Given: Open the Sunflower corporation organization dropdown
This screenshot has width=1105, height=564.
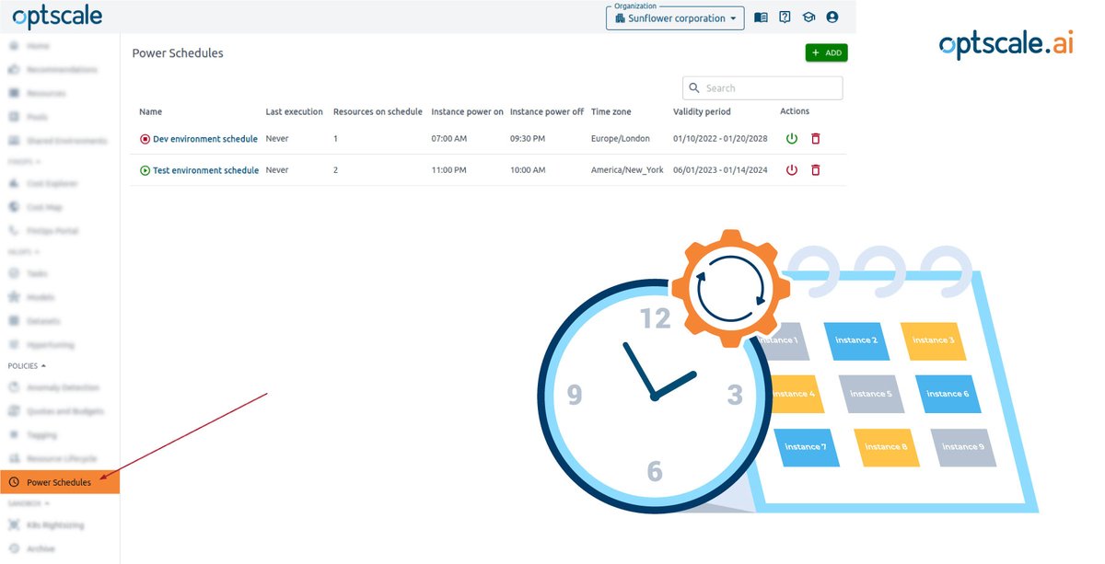Looking at the screenshot, I should click(675, 18).
